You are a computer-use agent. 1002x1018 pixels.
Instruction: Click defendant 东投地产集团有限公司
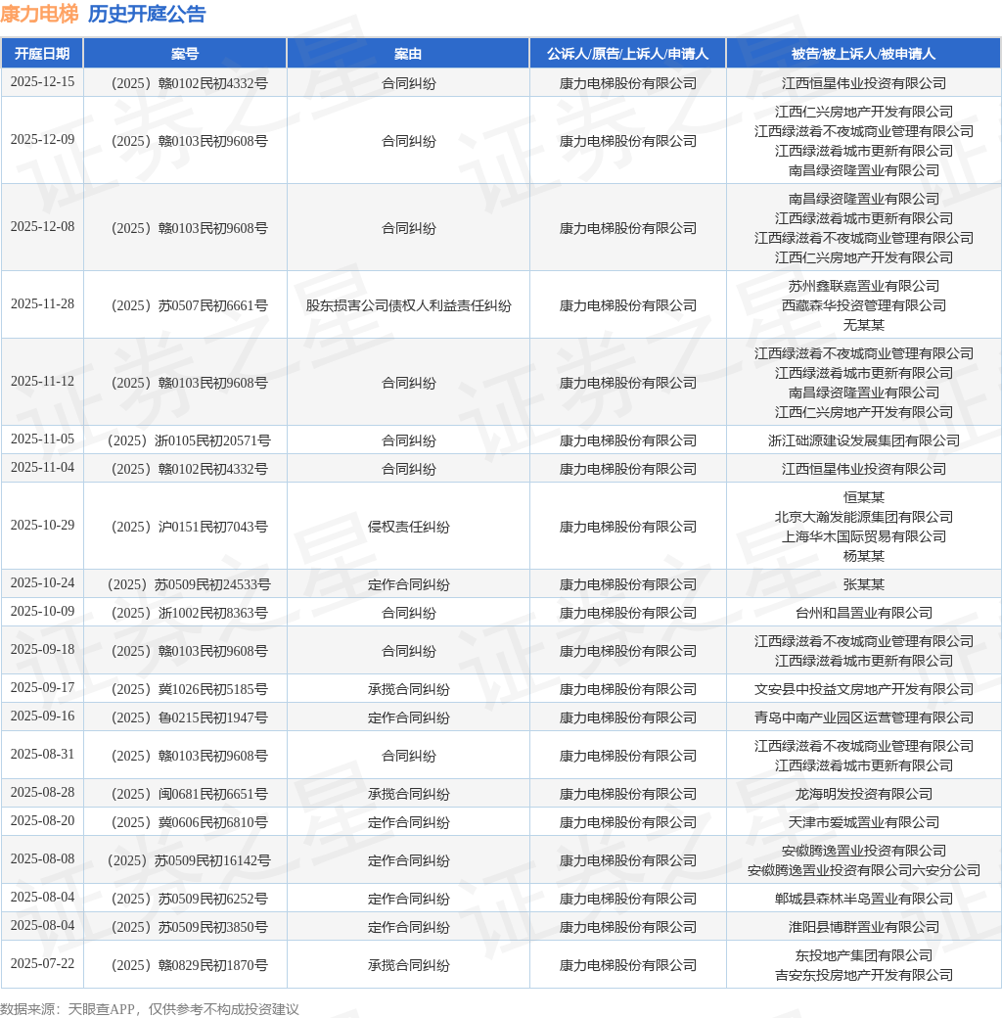(863, 955)
